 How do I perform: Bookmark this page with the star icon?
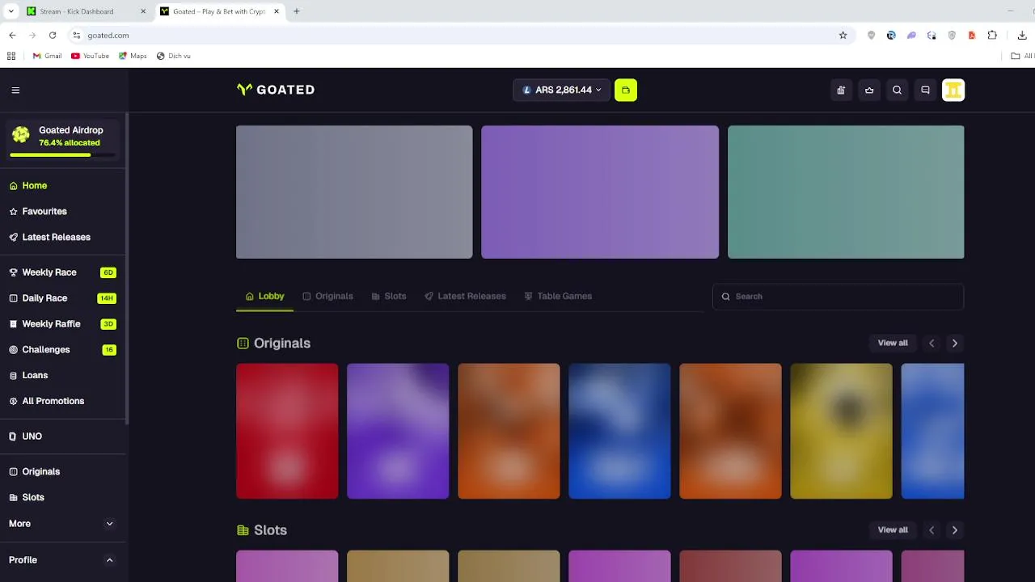click(x=843, y=36)
